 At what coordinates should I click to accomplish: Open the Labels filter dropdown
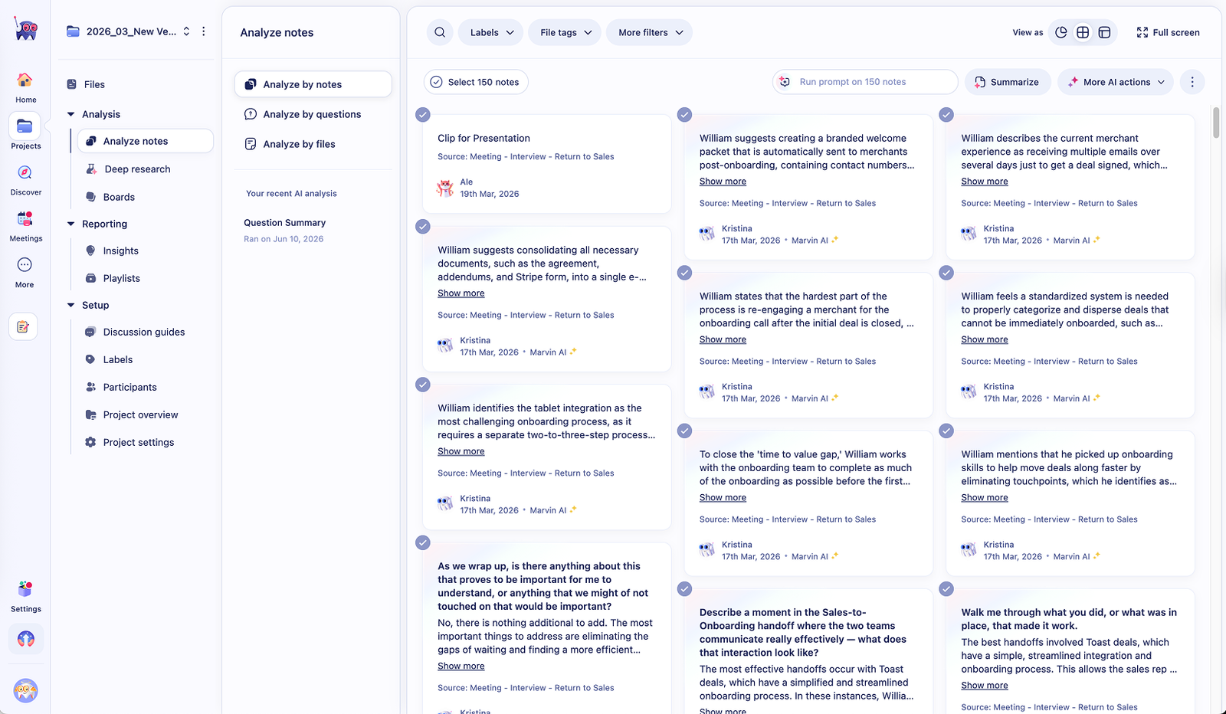[x=491, y=32]
